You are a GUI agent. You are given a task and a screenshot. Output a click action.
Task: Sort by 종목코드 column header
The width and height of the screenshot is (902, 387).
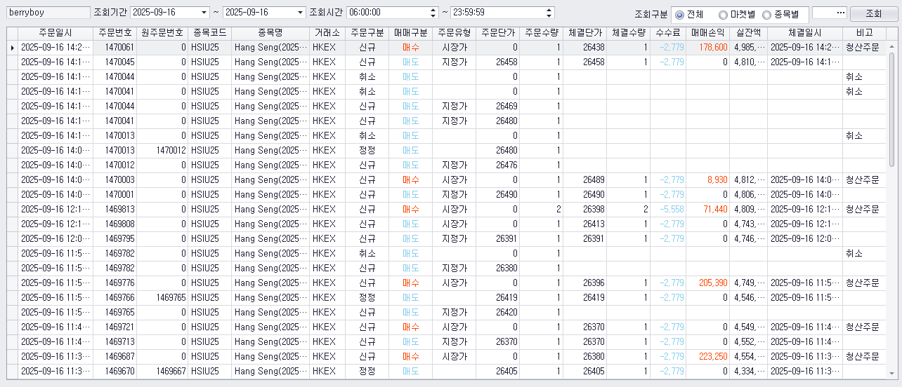click(209, 33)
